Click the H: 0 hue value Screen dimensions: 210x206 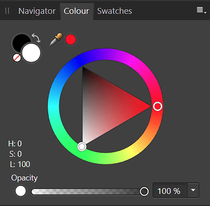[15, 144]
